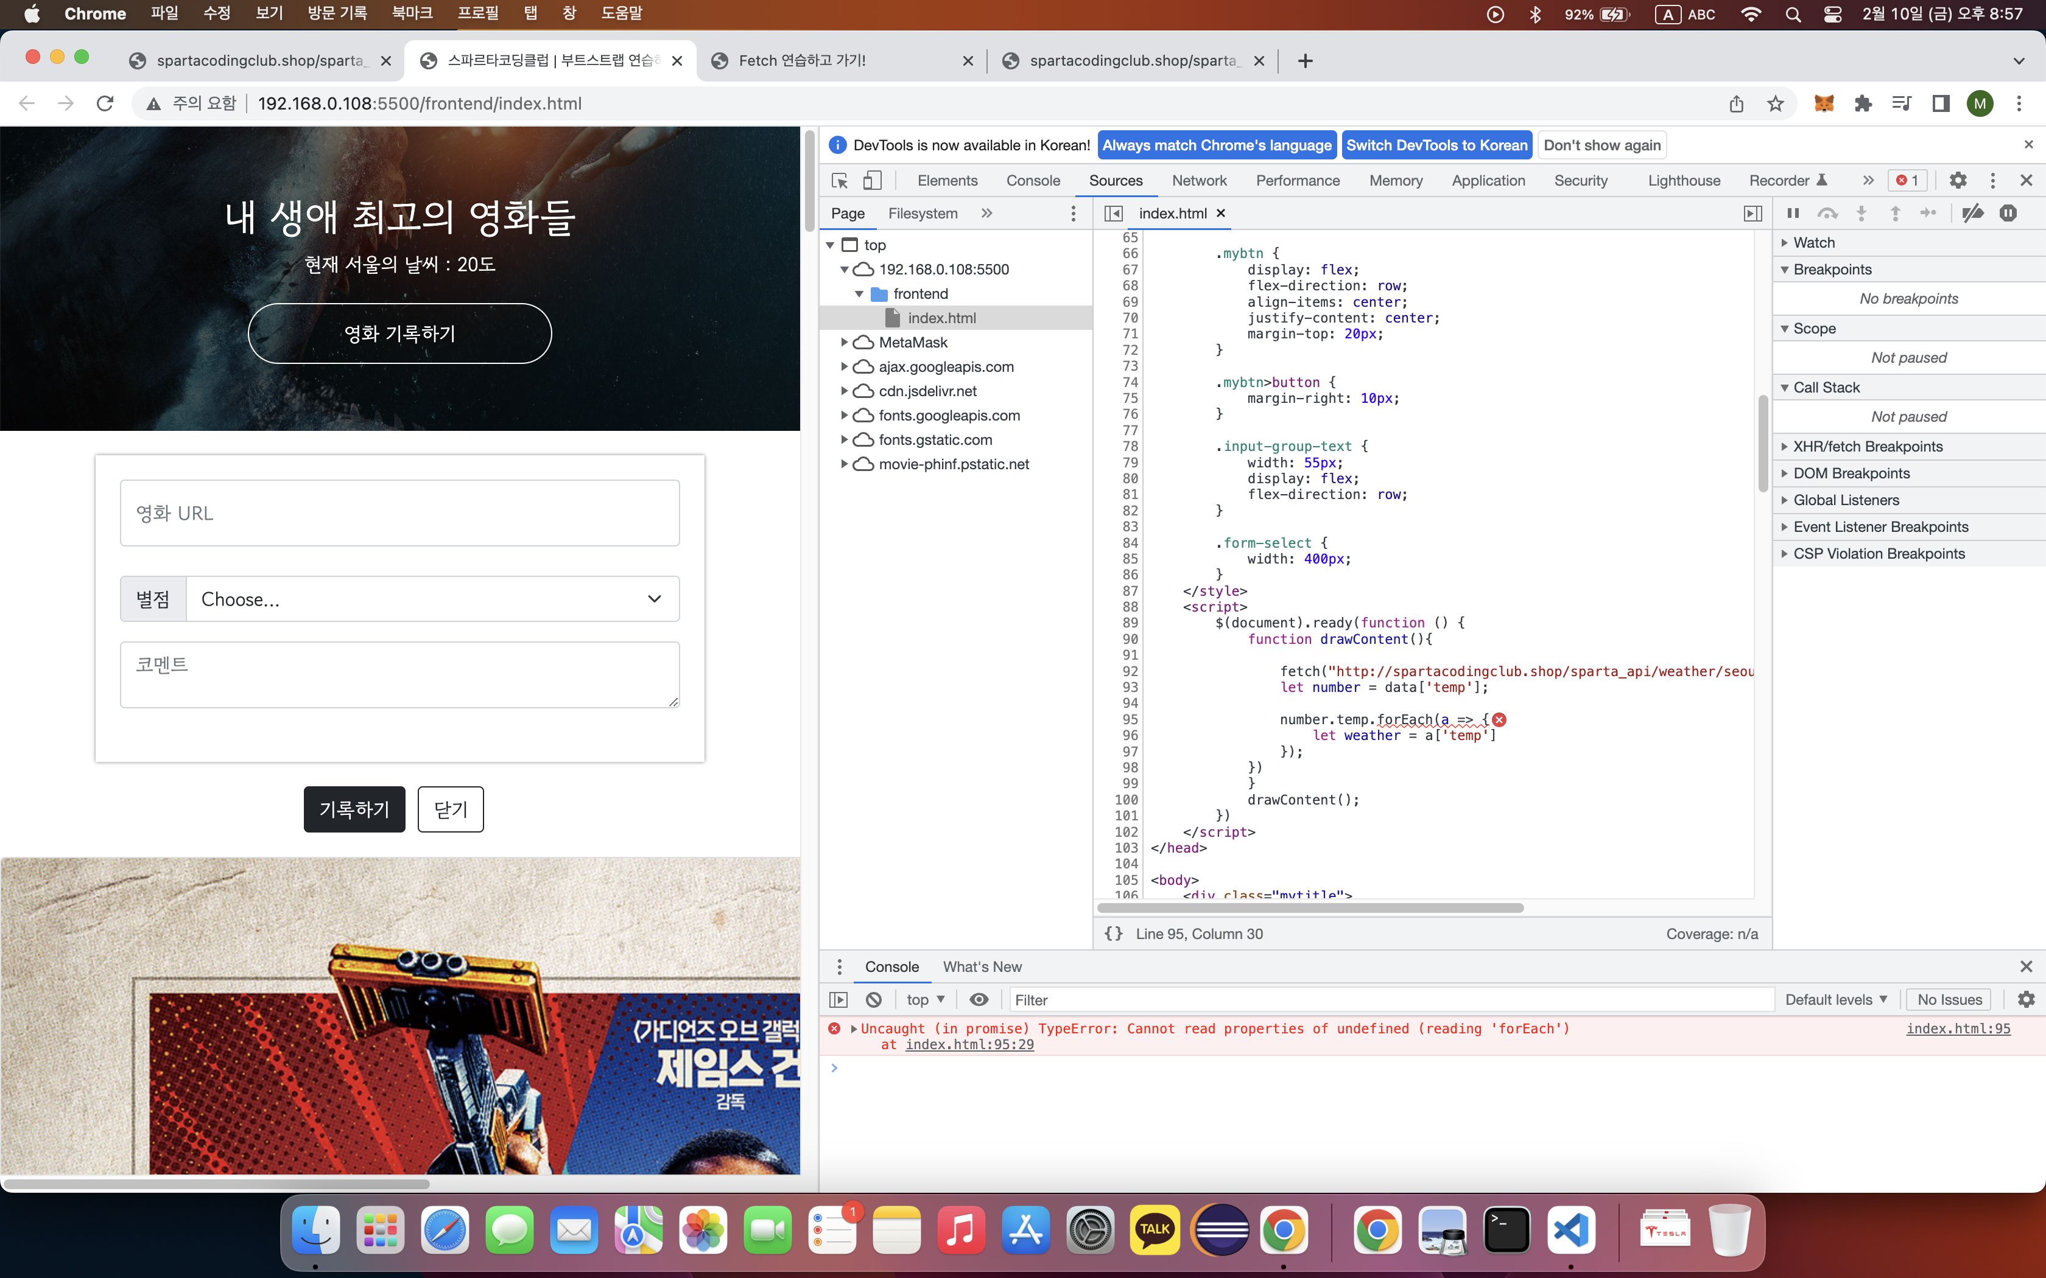Click the red error count badge
The image size is (2046, 1278).
pyautogui.click(x=1907, y=180)
